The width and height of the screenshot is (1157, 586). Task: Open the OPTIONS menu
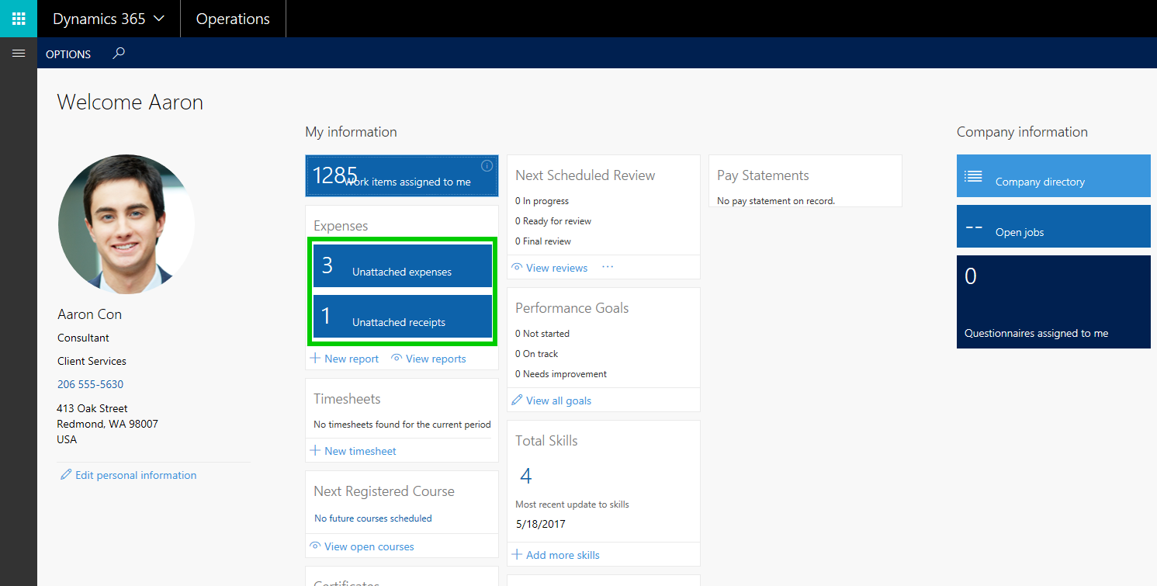pyautogui.click(x=68, y=54)
